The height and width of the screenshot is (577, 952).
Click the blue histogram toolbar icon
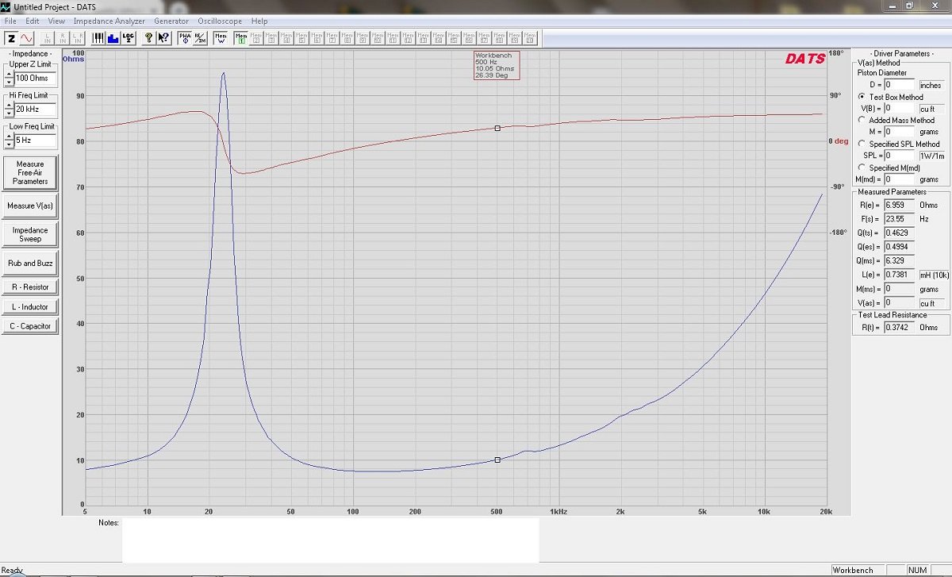click(x=113, y=37)
